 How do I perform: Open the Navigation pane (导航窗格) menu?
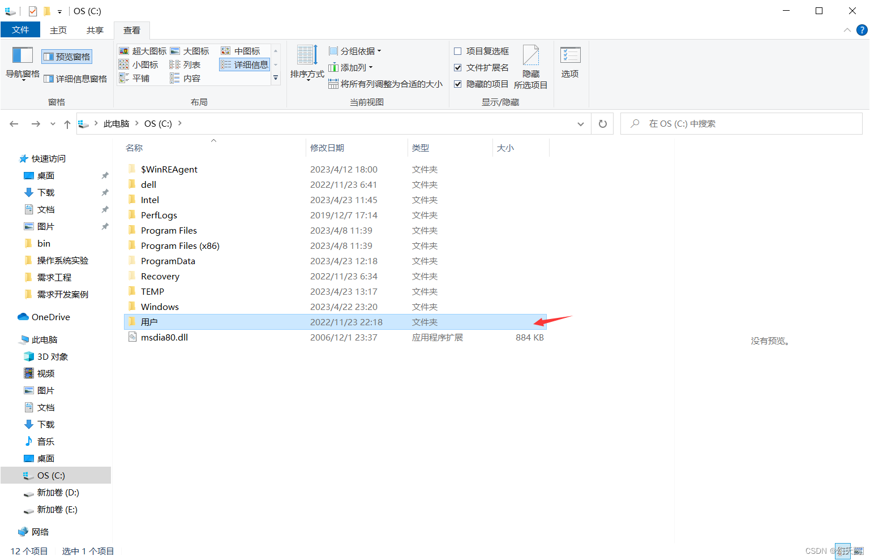tap(23, 64)
